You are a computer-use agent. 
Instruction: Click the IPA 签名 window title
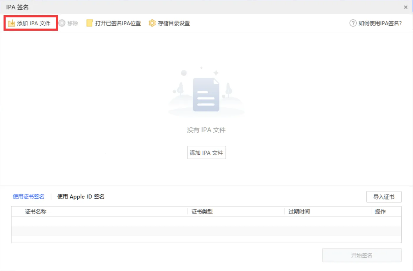[17, 7]
